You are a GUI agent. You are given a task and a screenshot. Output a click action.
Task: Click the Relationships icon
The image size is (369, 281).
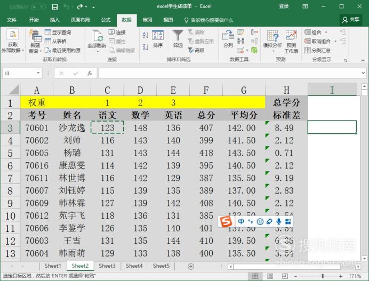[254, 41]
